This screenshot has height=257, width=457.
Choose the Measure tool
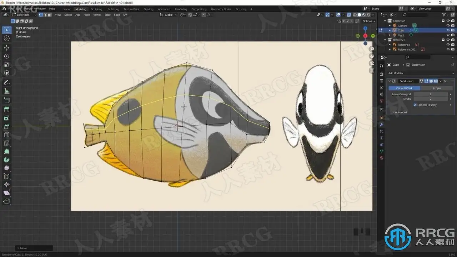click(6, 91)
